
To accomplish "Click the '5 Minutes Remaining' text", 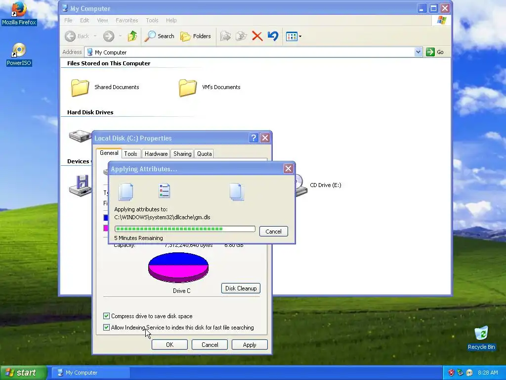I will pyautogui.click(x=138, y=238).
